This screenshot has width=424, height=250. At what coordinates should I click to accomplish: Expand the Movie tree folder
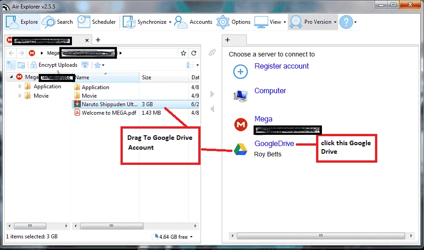pyautogui.click(x=20, y=95)
